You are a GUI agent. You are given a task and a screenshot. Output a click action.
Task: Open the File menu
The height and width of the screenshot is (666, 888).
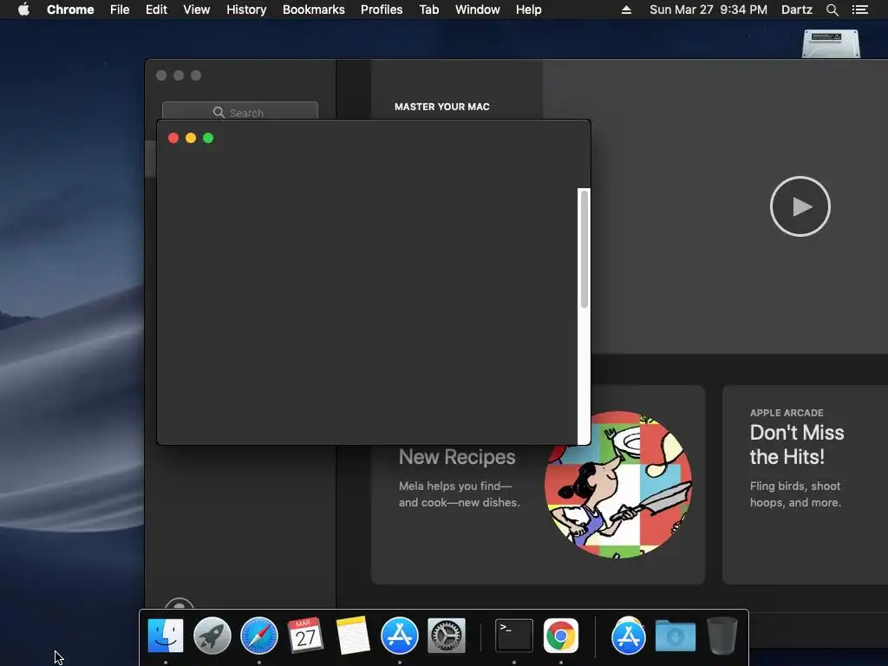(x=120, y=10)
